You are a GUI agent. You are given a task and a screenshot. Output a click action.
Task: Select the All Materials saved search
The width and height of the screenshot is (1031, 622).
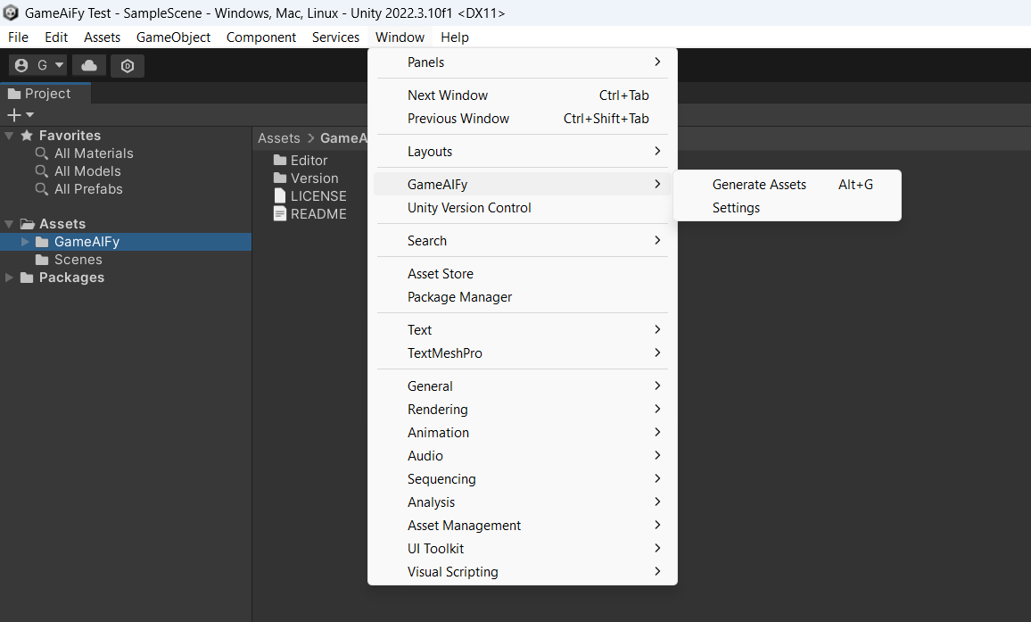click(94, 153)
